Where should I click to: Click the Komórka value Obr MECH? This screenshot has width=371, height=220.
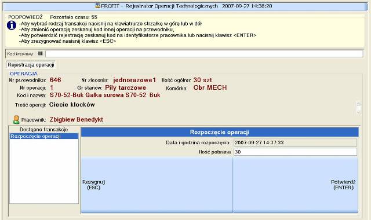[x=210, y=87]
